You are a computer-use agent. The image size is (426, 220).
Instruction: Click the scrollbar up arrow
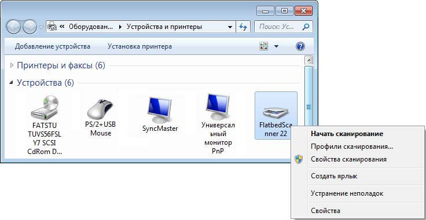(x=309, y=60)
